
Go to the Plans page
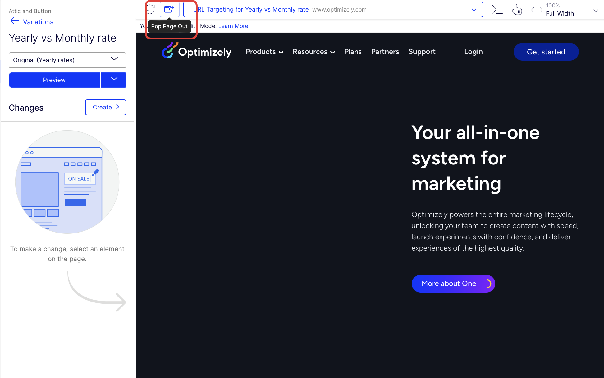point(353,52)
